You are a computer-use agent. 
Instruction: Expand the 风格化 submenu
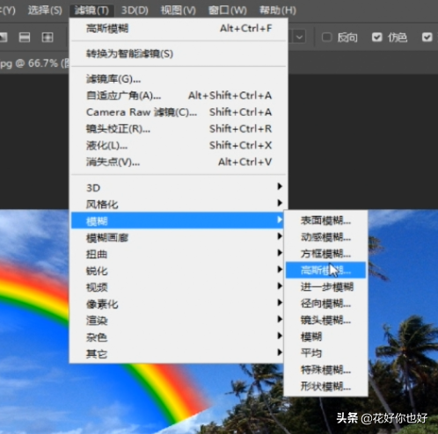point(179,204)
